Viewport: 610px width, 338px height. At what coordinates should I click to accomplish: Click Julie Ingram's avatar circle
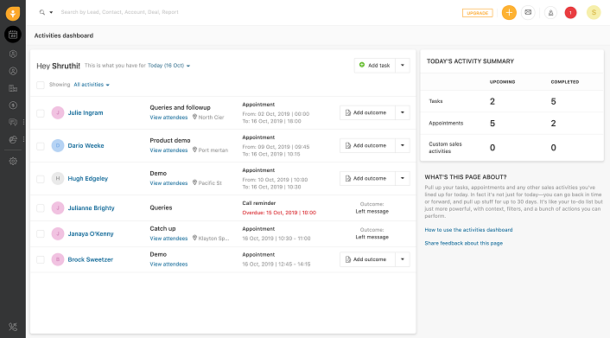pos(58,113)
